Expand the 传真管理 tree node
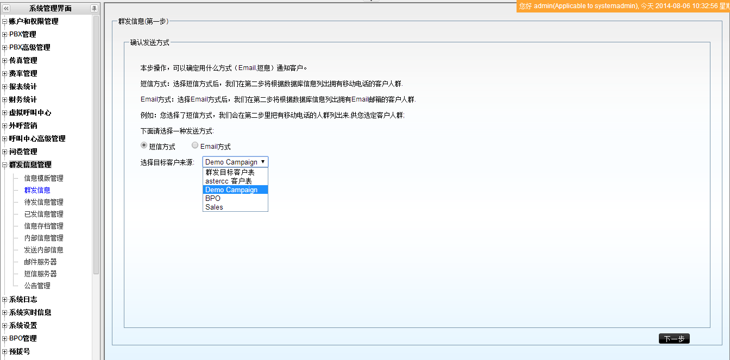730x360 pixels. 5,61
